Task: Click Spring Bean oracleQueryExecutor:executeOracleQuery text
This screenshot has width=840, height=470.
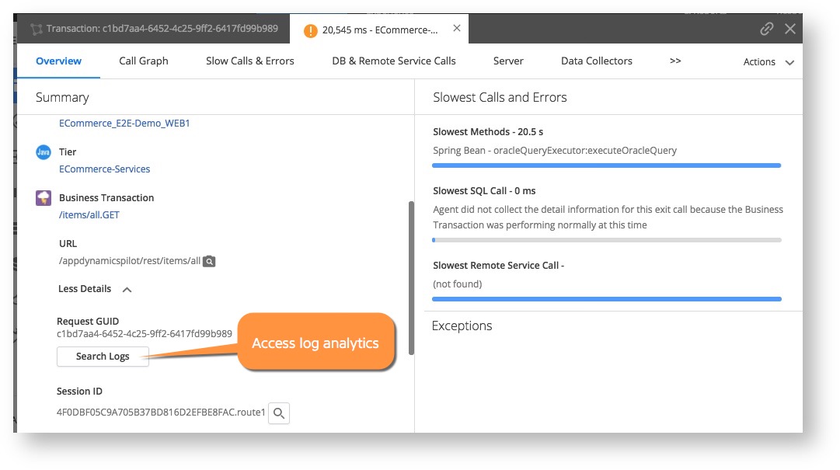Action: click(x=555, y=151)
